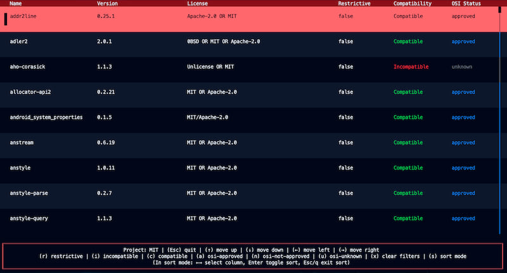This screenshot has height=273, width=507.
Task: Click the License column header
Action: [x=197, y=4]
